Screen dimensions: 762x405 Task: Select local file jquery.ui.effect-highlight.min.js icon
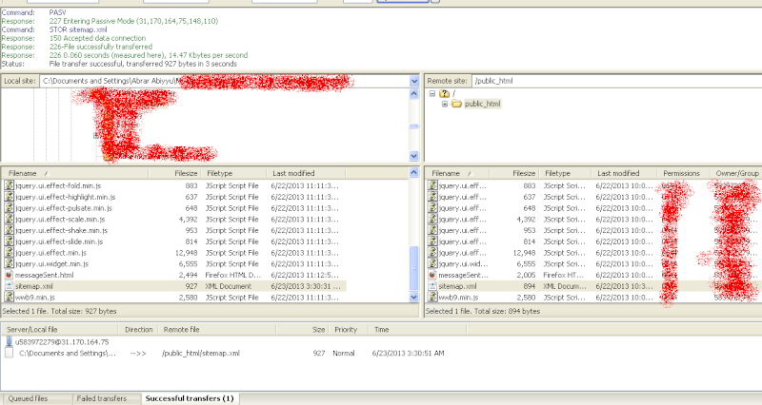click(x=9, y=197)
